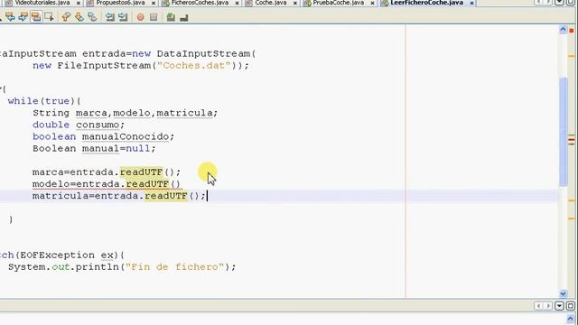Click the 'Fin de fichero' string
Screen dimensions: 578x325
pos(174,267)
